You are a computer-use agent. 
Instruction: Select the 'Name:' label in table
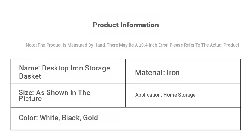point(29,68)
